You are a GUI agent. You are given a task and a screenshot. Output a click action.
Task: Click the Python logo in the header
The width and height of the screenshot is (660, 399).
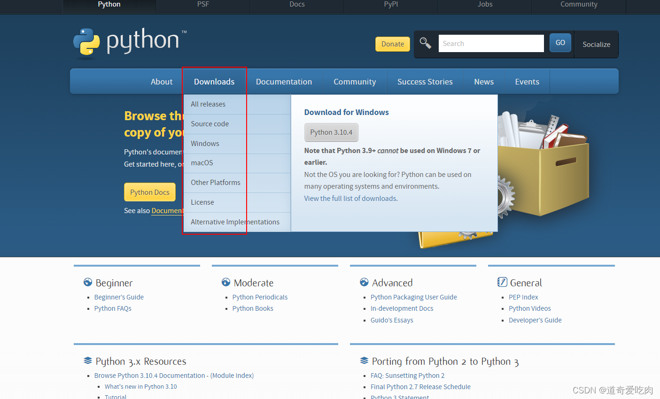(x=130, y=42)
